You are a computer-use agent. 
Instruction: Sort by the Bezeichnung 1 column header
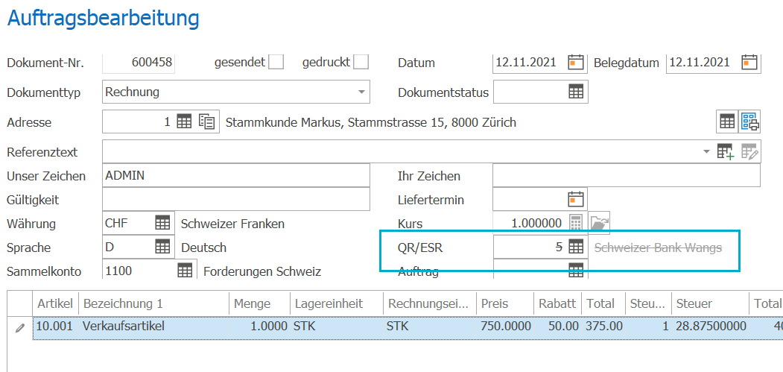[x=153, y=303]
